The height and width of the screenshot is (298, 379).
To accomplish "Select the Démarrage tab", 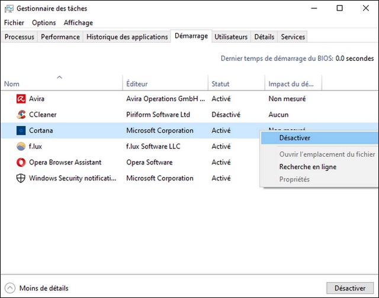I will [191, 36].
